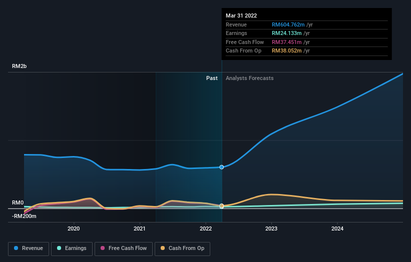This screenshot has width=411, height=262.
Task: Toggle the Free Cash Flow legend button
Action: click(124, 248)
